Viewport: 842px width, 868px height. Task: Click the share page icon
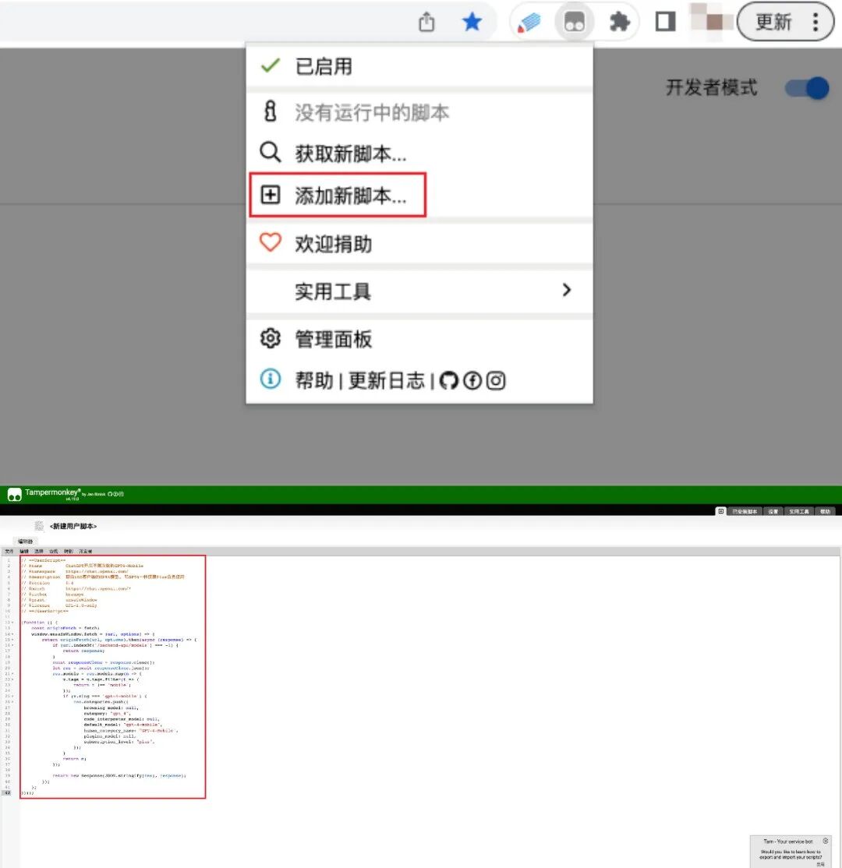coord(426,23)
